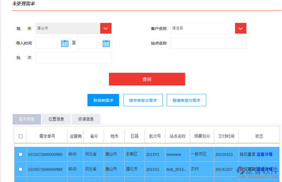
Task: Toggle the select-all checkbox in table header
Action: pos(20,136)
